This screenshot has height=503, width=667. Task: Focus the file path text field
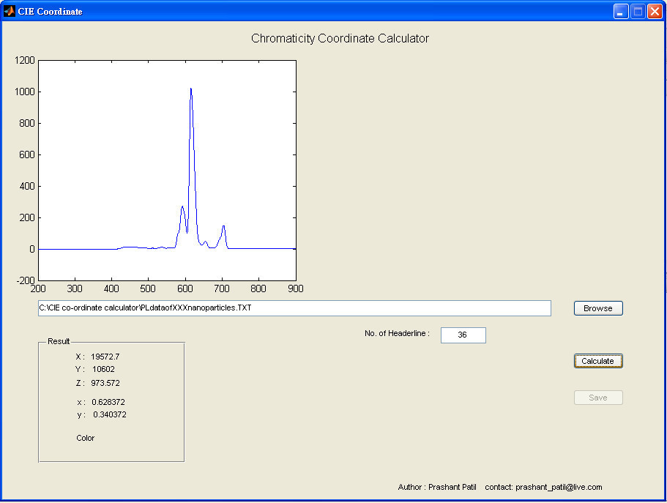[x=294, y=308]
